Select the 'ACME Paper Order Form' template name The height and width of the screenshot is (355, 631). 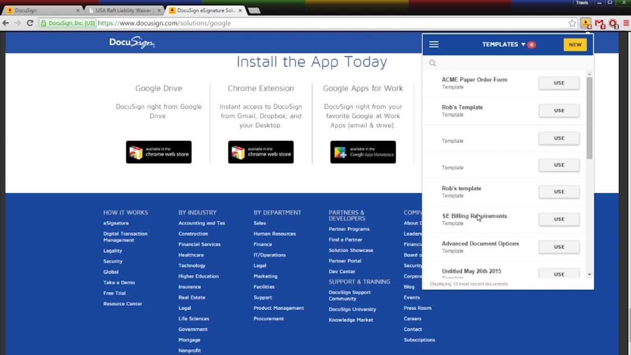tap(474, 80)
